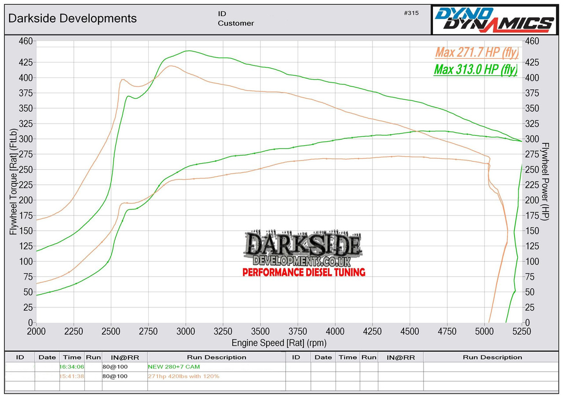
Task: Click the 3500 rpm tick label
Action: (x=260, y=331)
